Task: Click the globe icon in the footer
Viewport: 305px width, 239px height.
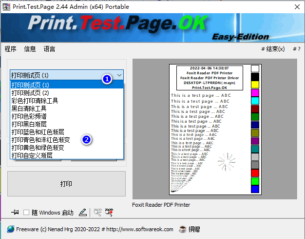Action: pyautogui.click(x=11, y=229)
